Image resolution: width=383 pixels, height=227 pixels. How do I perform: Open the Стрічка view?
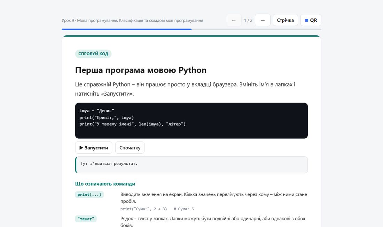point(285,20)
